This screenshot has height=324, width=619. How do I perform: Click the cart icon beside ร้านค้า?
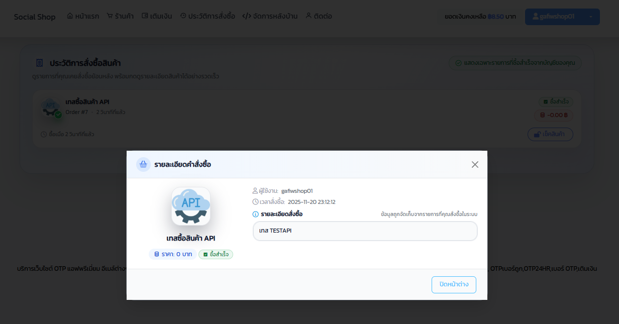(110, 16)
